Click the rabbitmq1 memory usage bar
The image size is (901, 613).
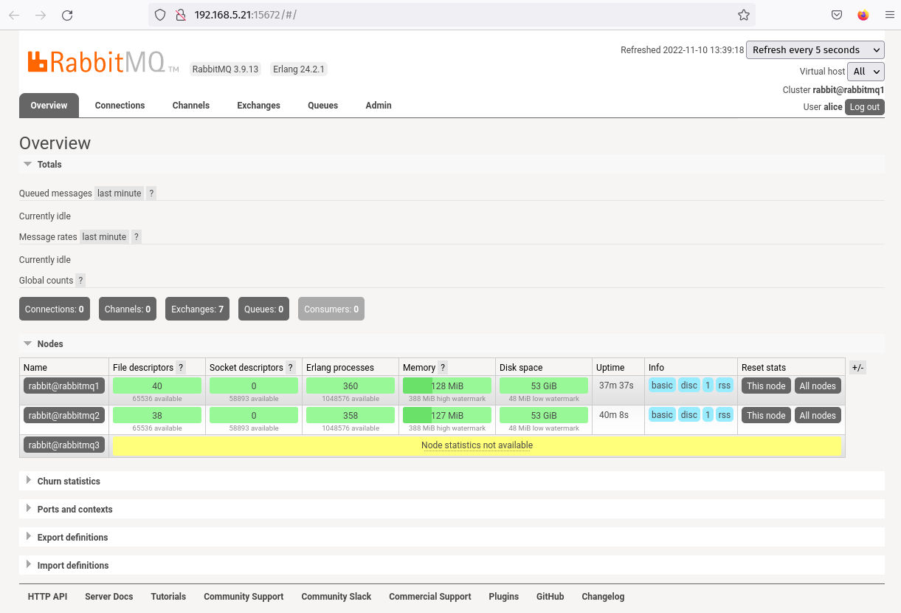click(447, 386)
